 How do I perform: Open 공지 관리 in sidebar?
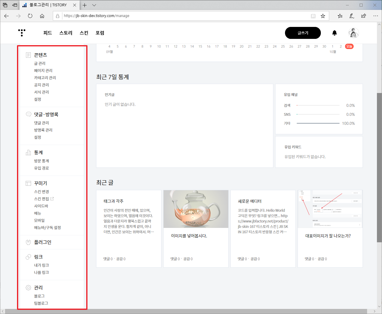pyautogui.click(x=41, y=85)
